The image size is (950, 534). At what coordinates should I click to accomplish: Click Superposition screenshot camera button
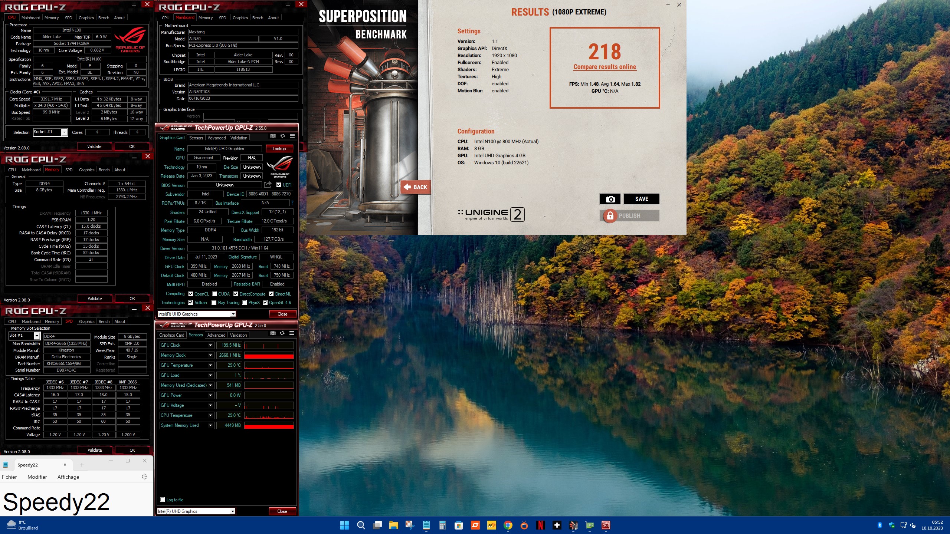coord(610,199)
